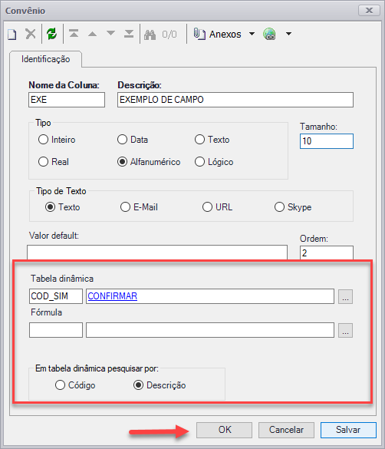Browse formulas with the ellipsis button
The height and width of the screenshot is (449, 385).
point(346,331)
